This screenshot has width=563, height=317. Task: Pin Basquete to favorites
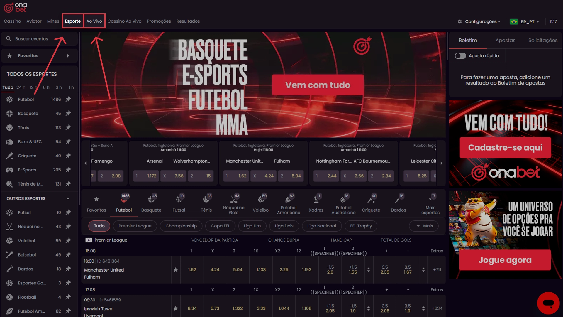[x=68, y=114]
